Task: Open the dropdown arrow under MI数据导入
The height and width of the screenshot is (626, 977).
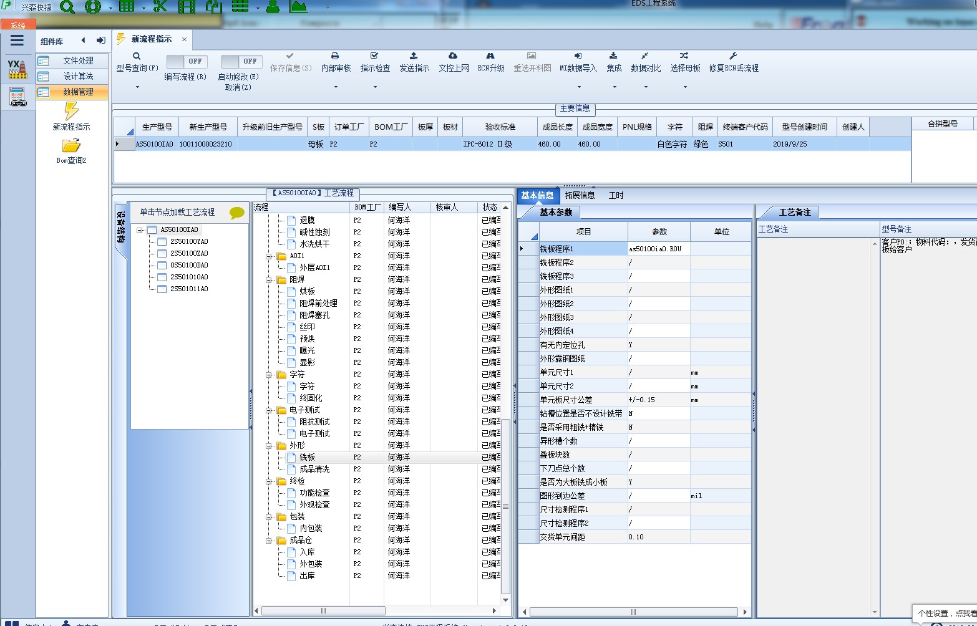Action: [578, 87]
